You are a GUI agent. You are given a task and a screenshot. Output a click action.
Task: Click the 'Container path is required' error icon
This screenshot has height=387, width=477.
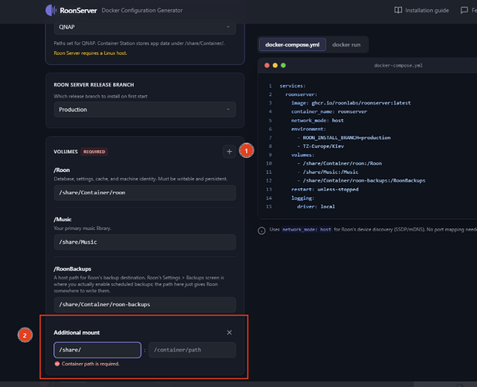[57, 364]
